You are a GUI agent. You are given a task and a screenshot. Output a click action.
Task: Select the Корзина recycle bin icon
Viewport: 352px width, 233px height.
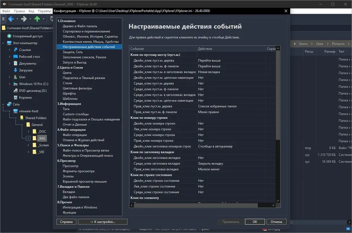pos(15,97)
